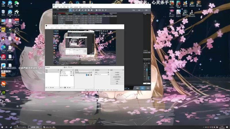Toggle lock of display capture source in OBS

(73, 75)
